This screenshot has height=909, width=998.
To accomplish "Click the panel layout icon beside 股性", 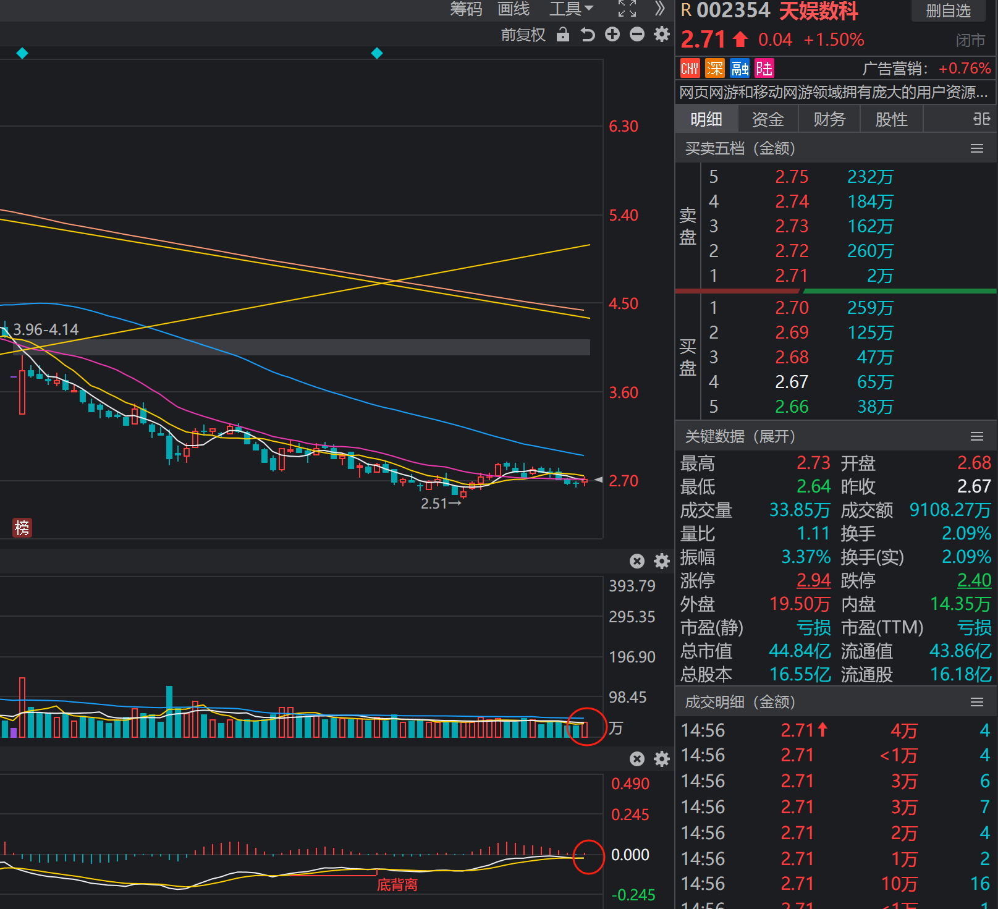I will (981, 119).
